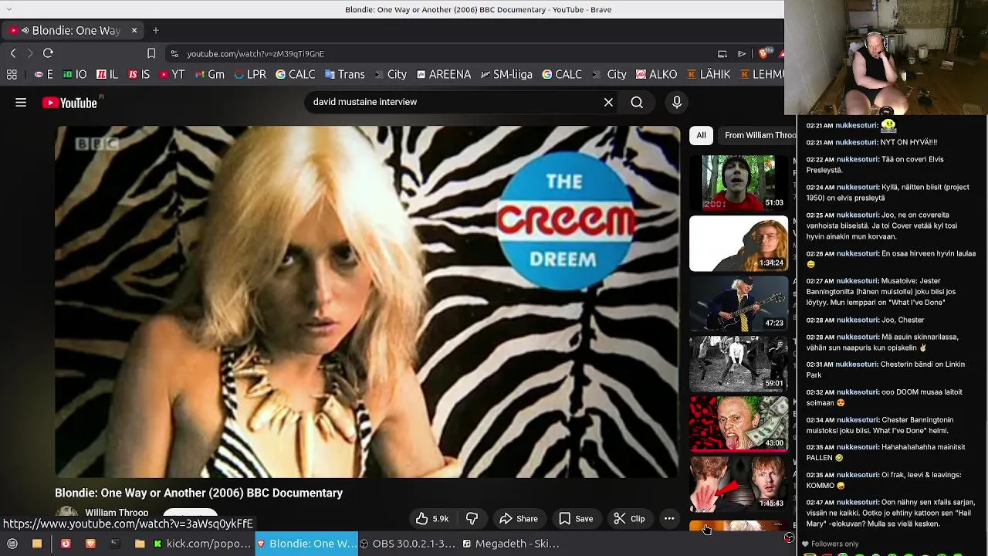Open more actions three-dot menu
The height and width of the screenshot is (556, 988).
tap(669, 519)
